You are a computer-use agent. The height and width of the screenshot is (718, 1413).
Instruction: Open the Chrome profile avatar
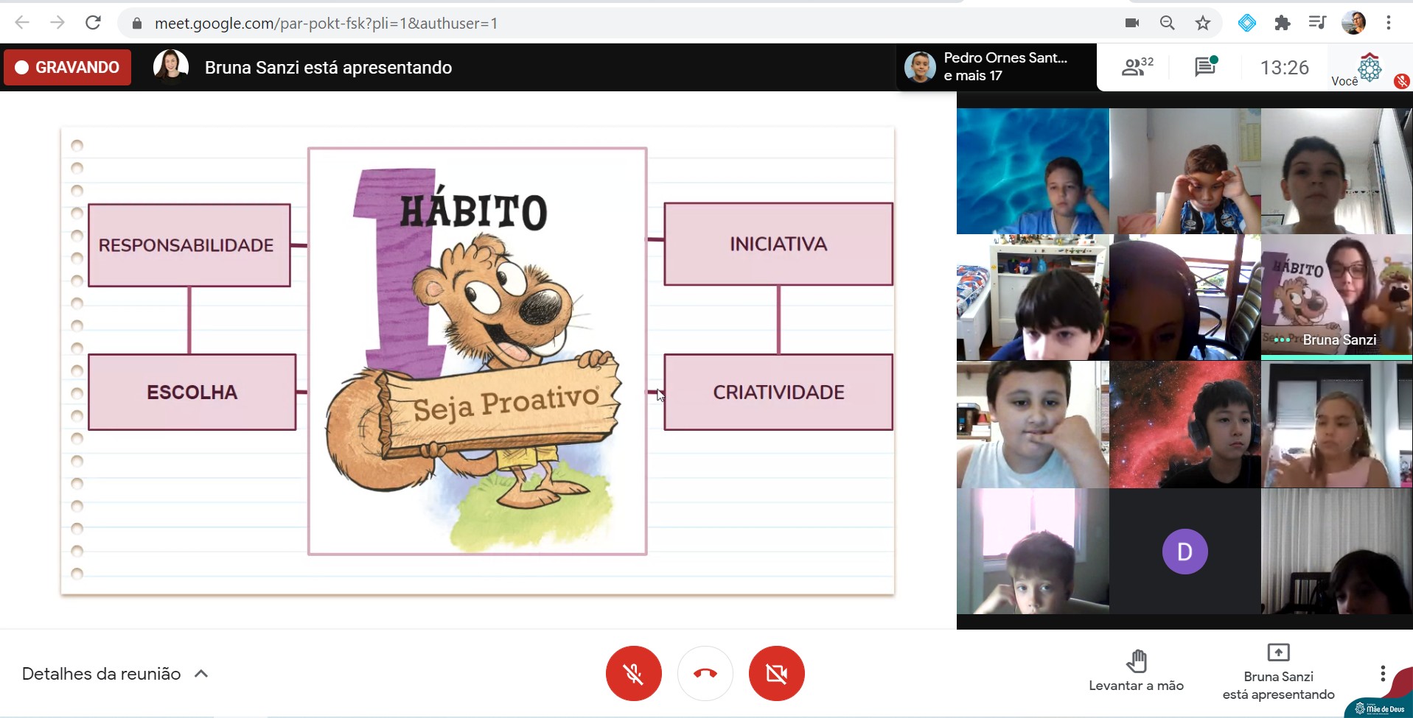click(x=1353, y=24)
